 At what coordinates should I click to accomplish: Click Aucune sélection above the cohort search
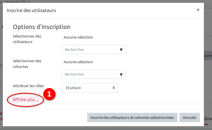pos(78,62)
